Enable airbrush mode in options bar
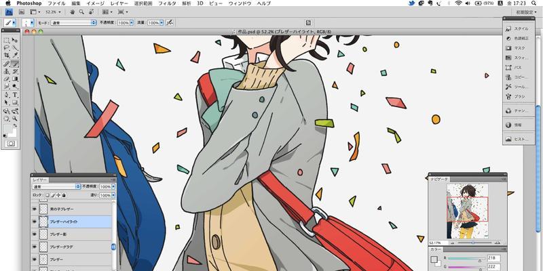This screenshot has height=271, width=543. [169, 22]
